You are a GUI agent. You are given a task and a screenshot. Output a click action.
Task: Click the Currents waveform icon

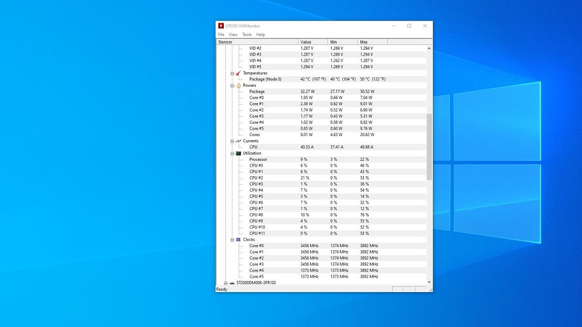click(x=238, y=141)
